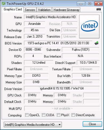Click the Intel logo image
The height and width of the screenshot is (130, 104).
click(89, 26)
